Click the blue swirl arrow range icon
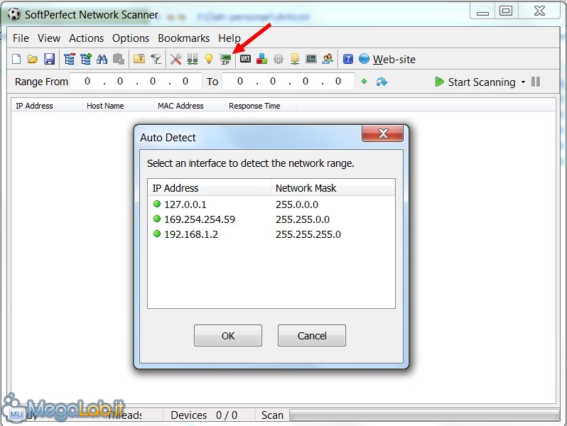Image resolution: width=567 pixels, height=426 pixels. pos(382,82)
